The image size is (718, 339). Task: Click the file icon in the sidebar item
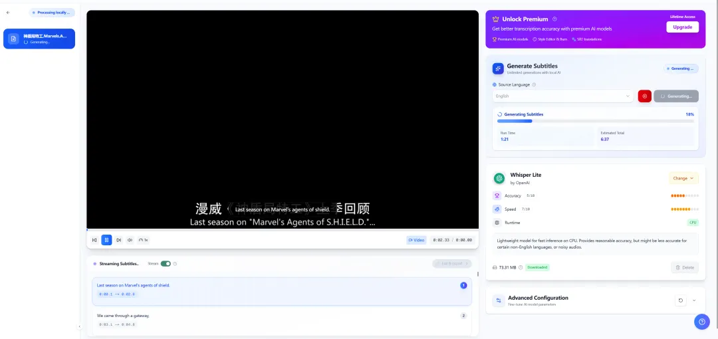14,39
